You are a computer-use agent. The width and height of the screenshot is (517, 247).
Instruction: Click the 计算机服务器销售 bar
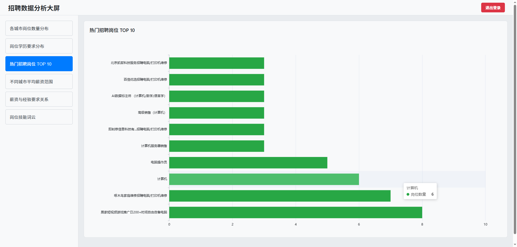coord(216,146)
